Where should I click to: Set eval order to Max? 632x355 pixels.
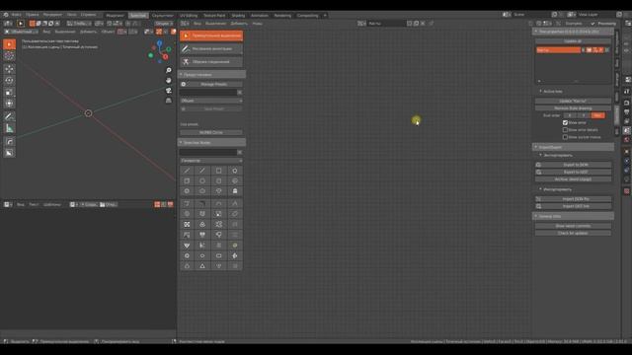click(597, 115)
